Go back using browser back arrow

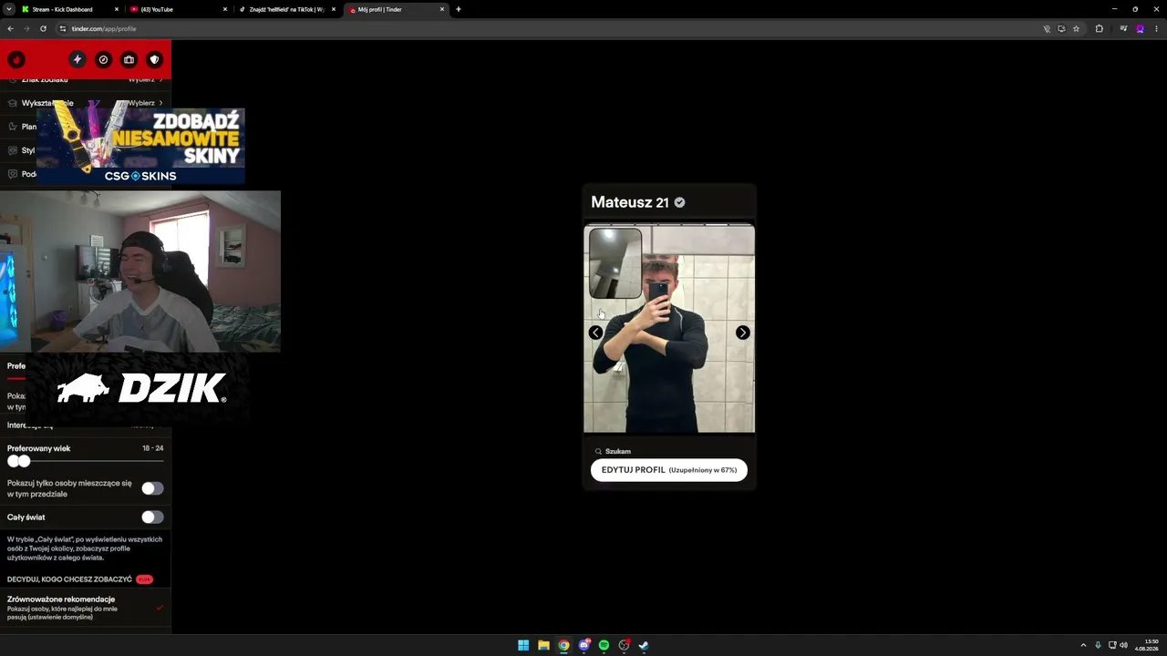pyautogui.click(x=10, y=28)
